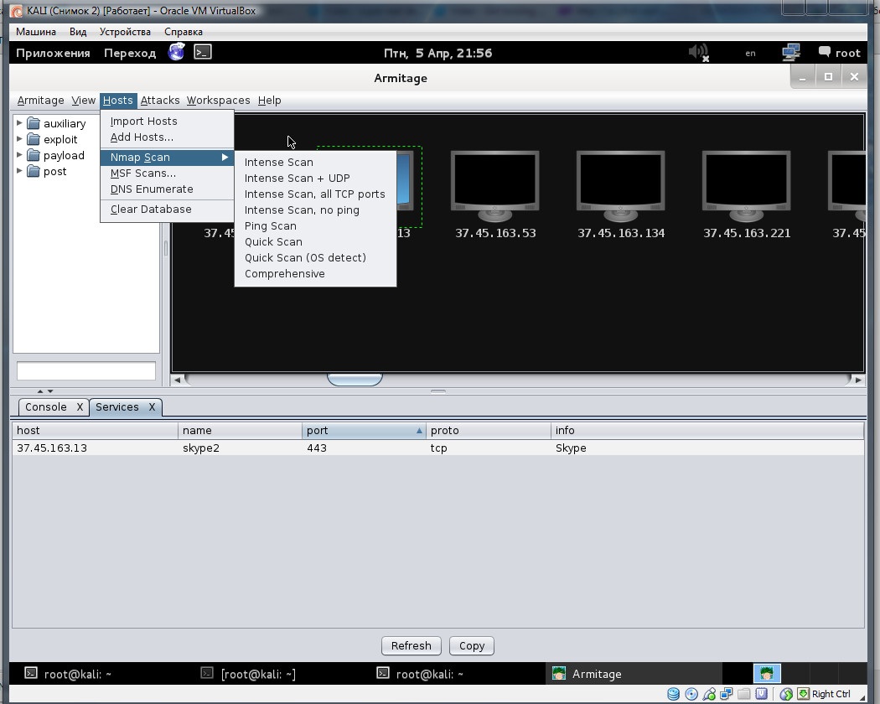This screenshot has width=880, height=704.
Task: Choose Clear Database
Action: [167, 210]
